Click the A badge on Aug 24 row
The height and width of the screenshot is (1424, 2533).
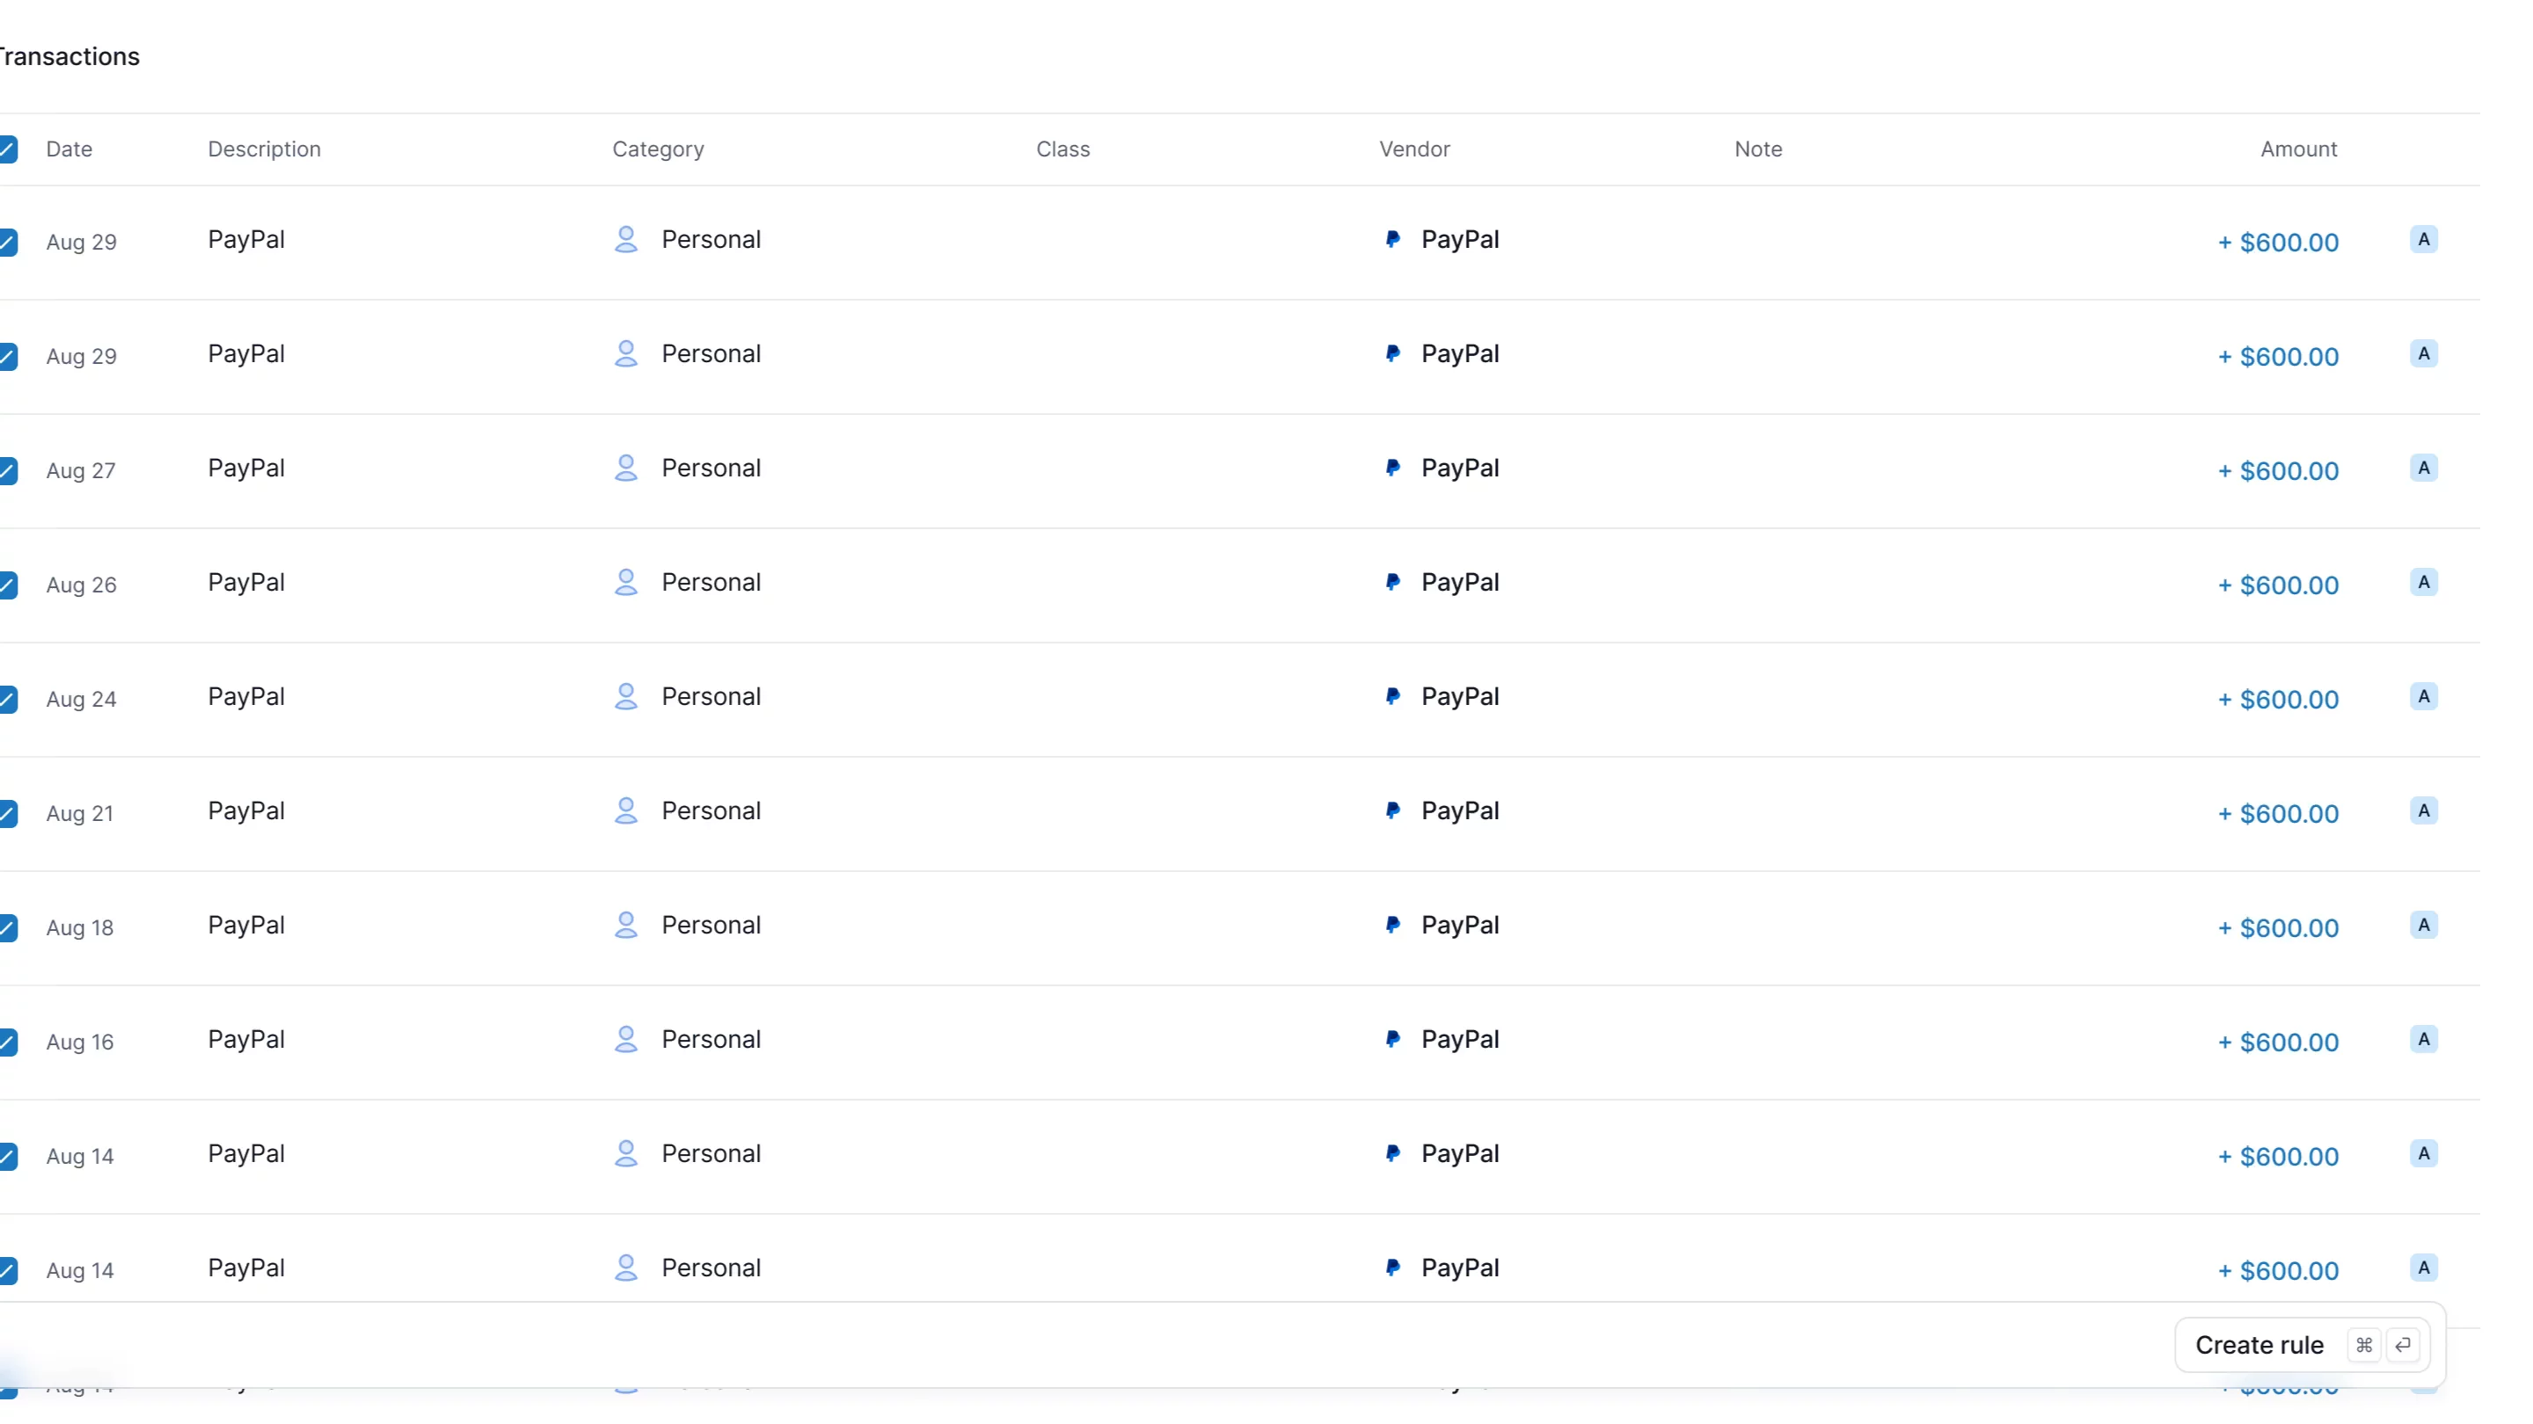pyautogui.click(x=2423, y=697)
